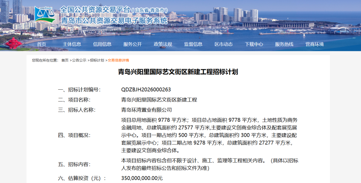The width and height of the screenshot is (361, 183).
Task: Click the 招标计划 breadcrumb link
Action: [97, 60]
